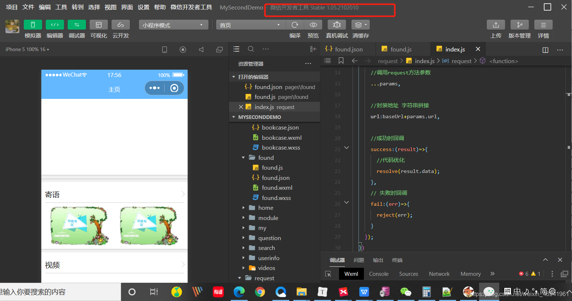
Task: Click the bookmark icon in breadcrumb bar
Action: click(341, 61)
